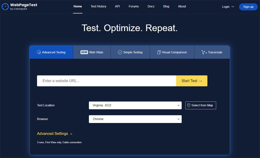Expand Advanced Settings section
The width and height of the screenshot is (260, 158).
point(54,134)
